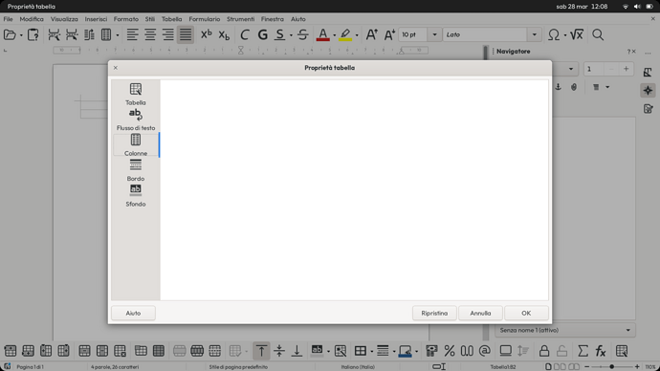This screenshot has width=660, height=371.
Task: Select the Colonne tab
Action: (136, 145)
